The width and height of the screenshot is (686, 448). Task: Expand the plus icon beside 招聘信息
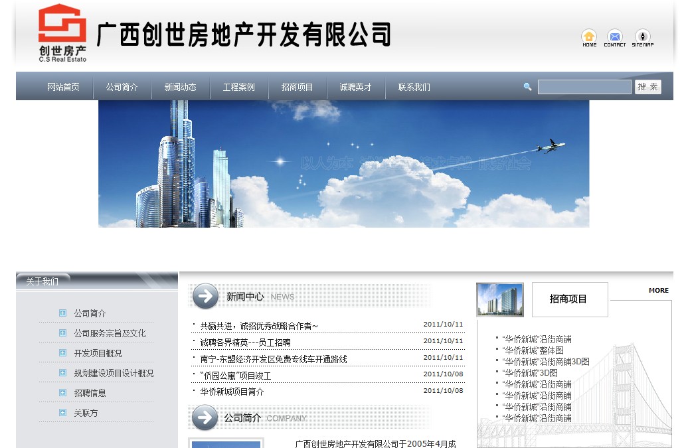click(62, 393)
